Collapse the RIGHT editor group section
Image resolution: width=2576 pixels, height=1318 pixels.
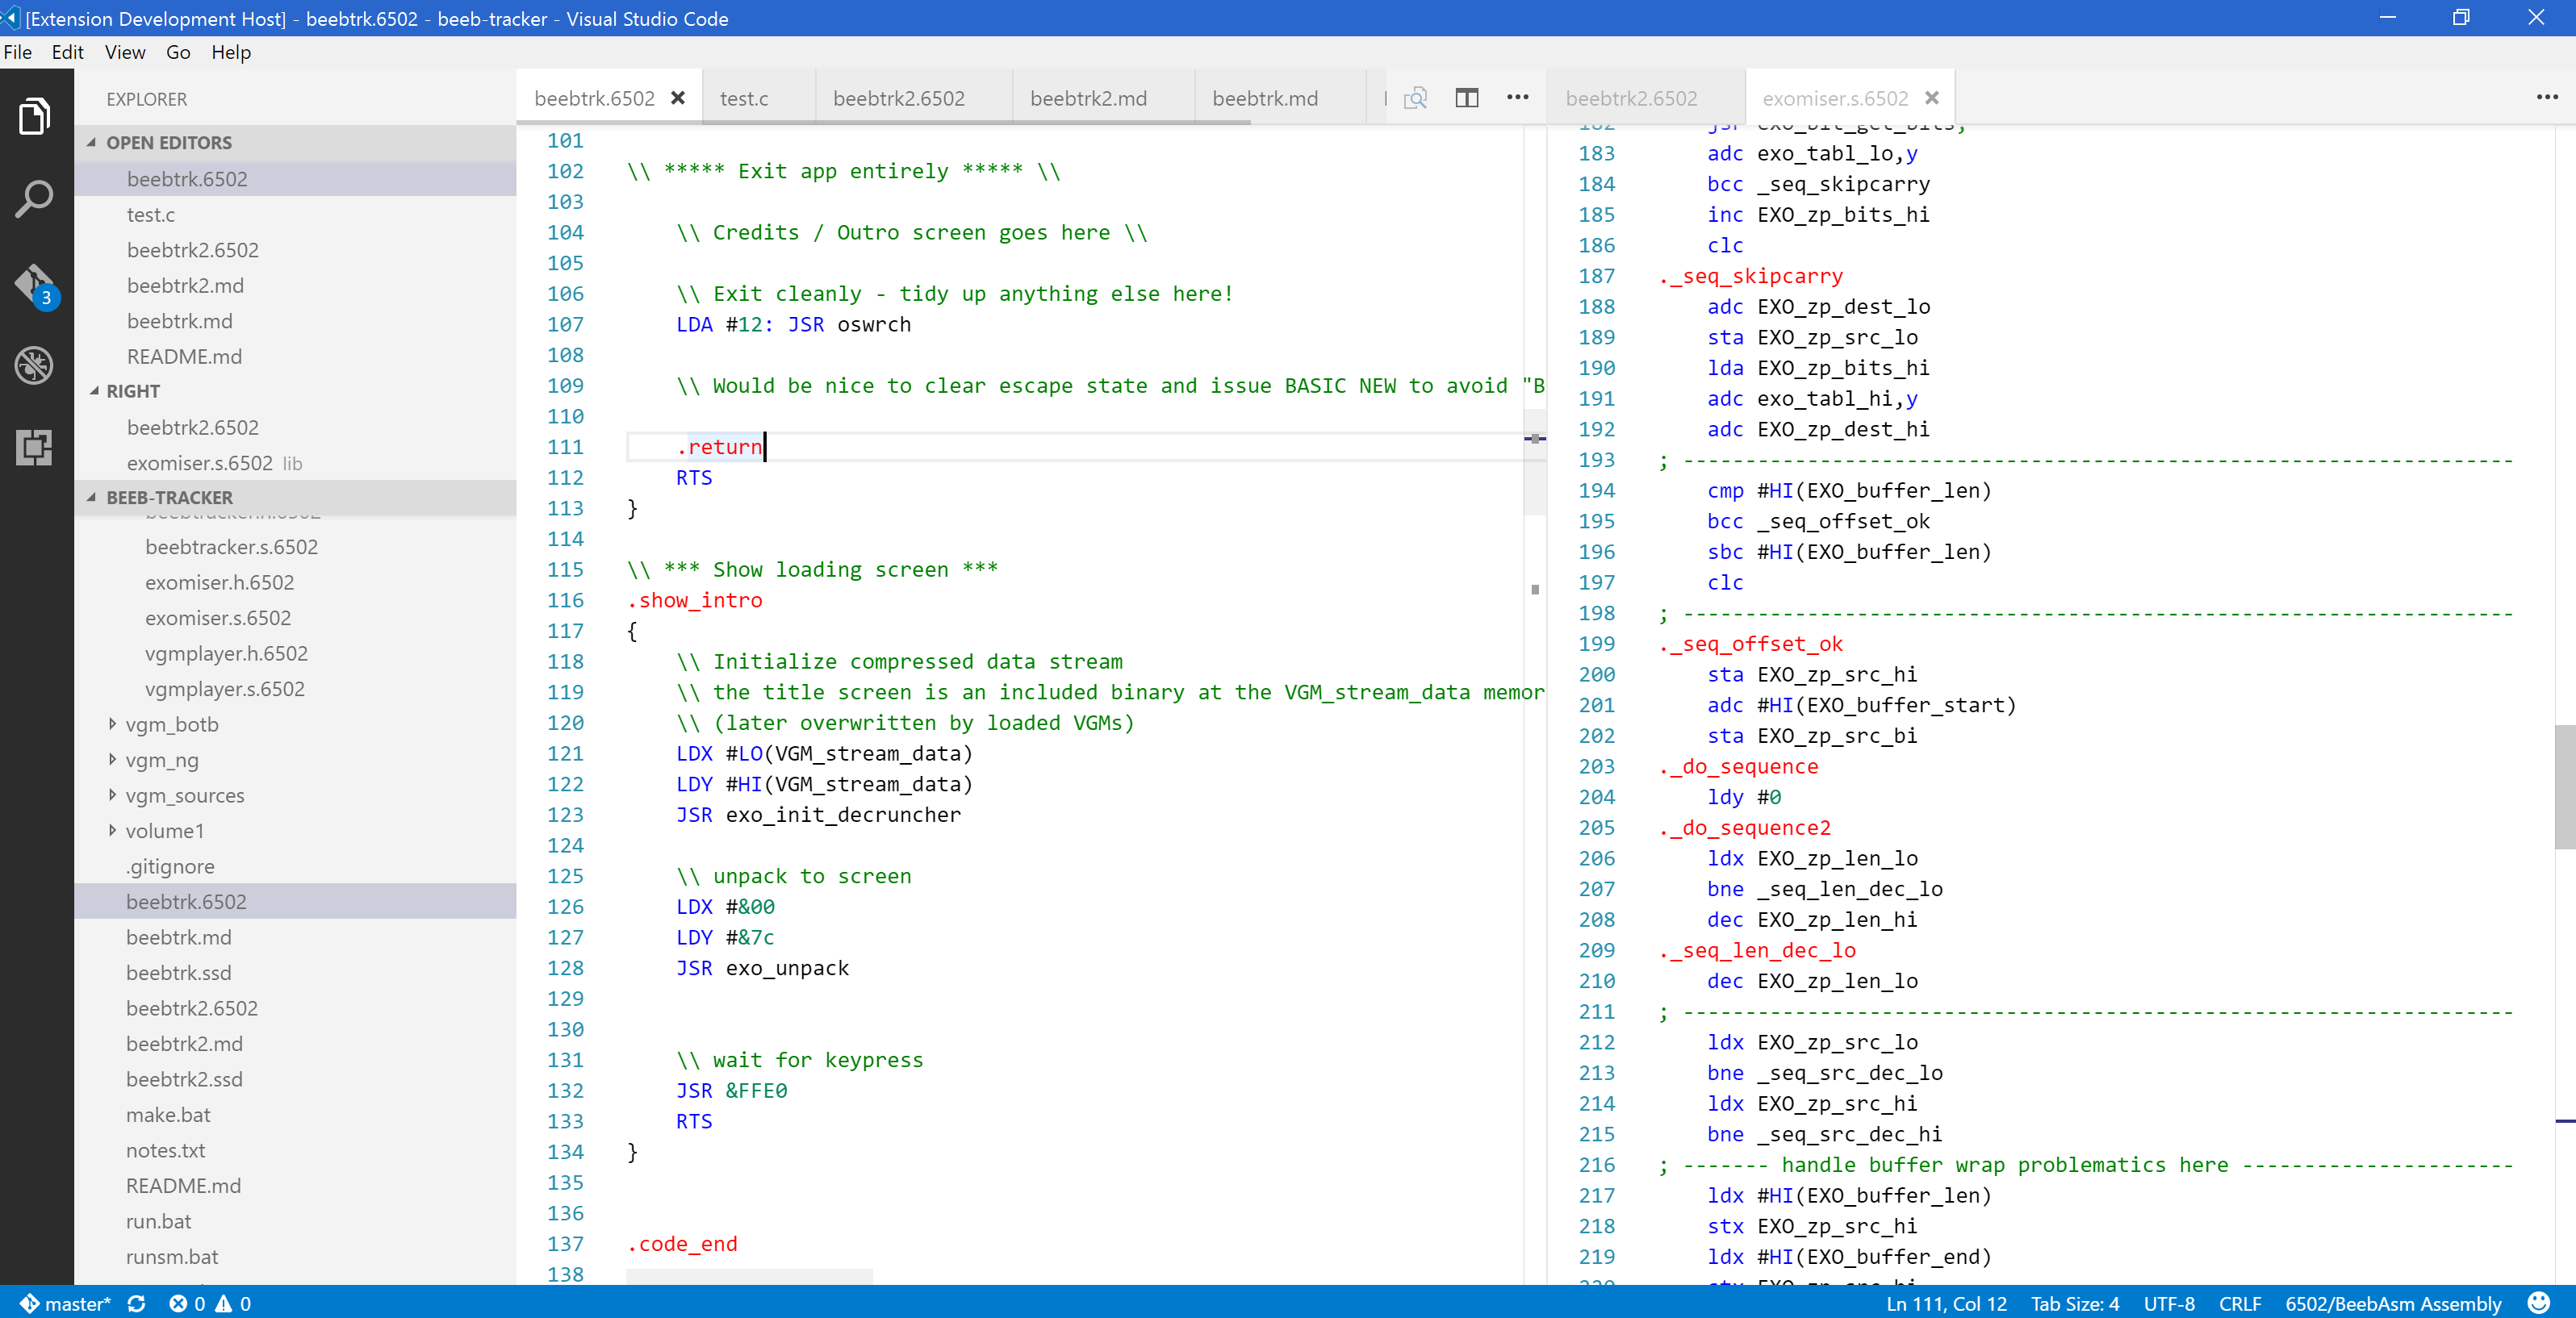click(x=295, y=392)
